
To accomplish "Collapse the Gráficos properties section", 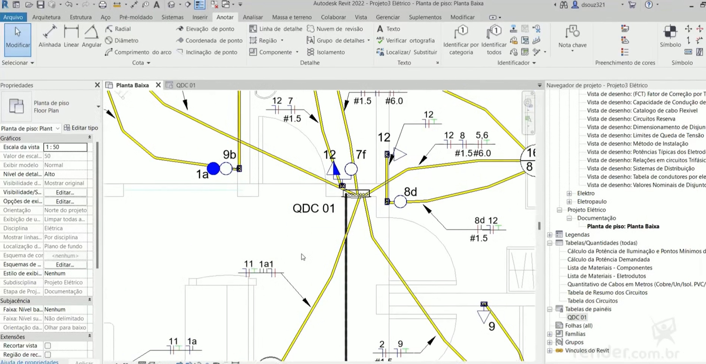I will coord(90,138).
